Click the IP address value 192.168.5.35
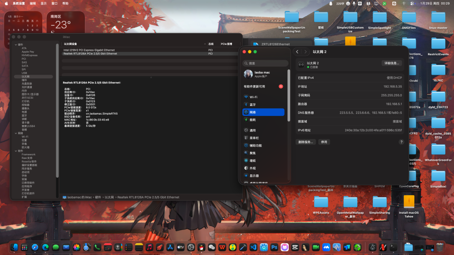Screen dimensions: 454x255 click(393, 87)
